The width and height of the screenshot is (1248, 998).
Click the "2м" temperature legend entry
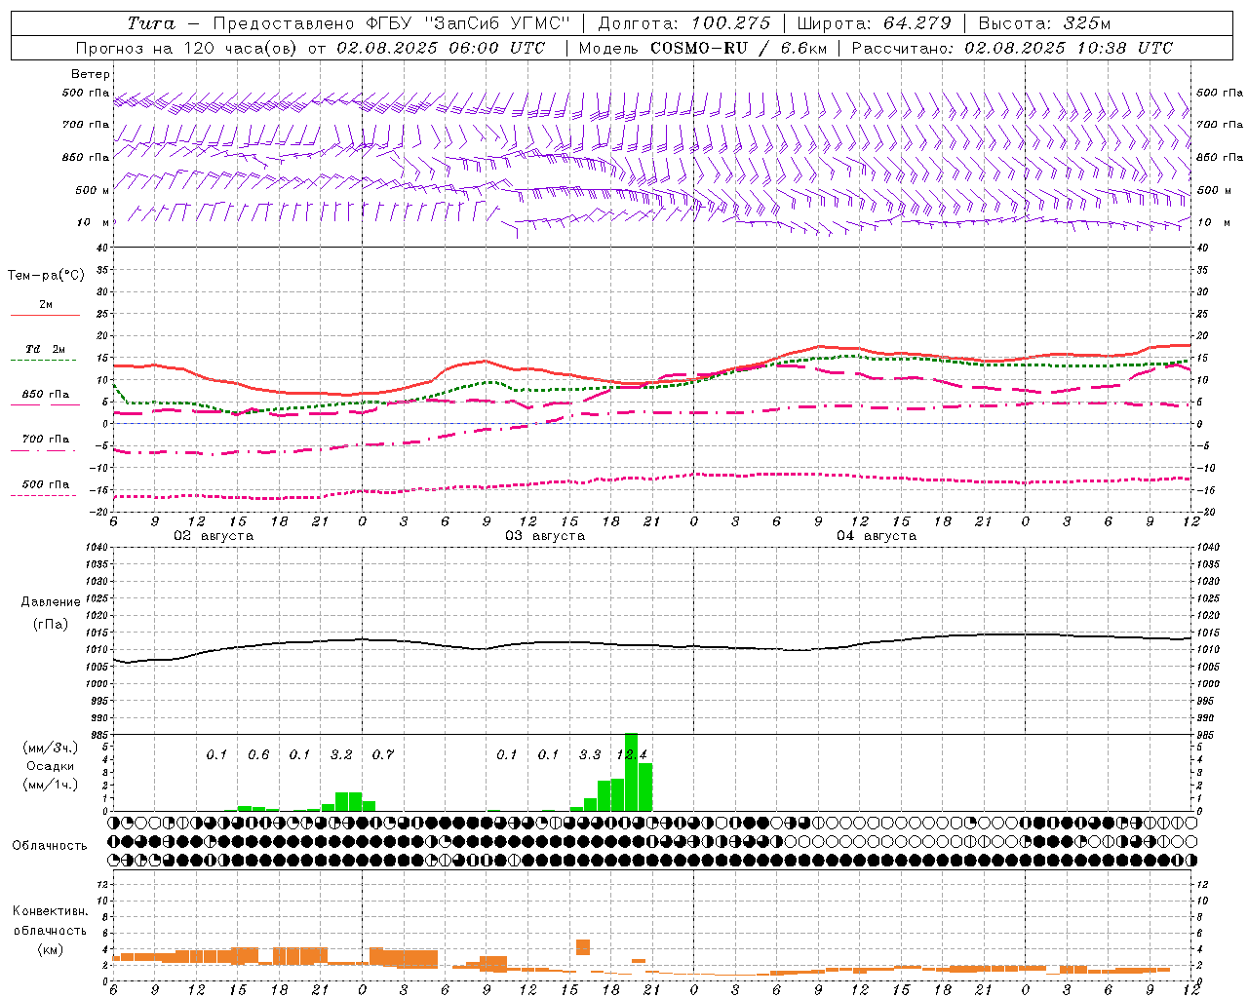[x=46, y=305]
